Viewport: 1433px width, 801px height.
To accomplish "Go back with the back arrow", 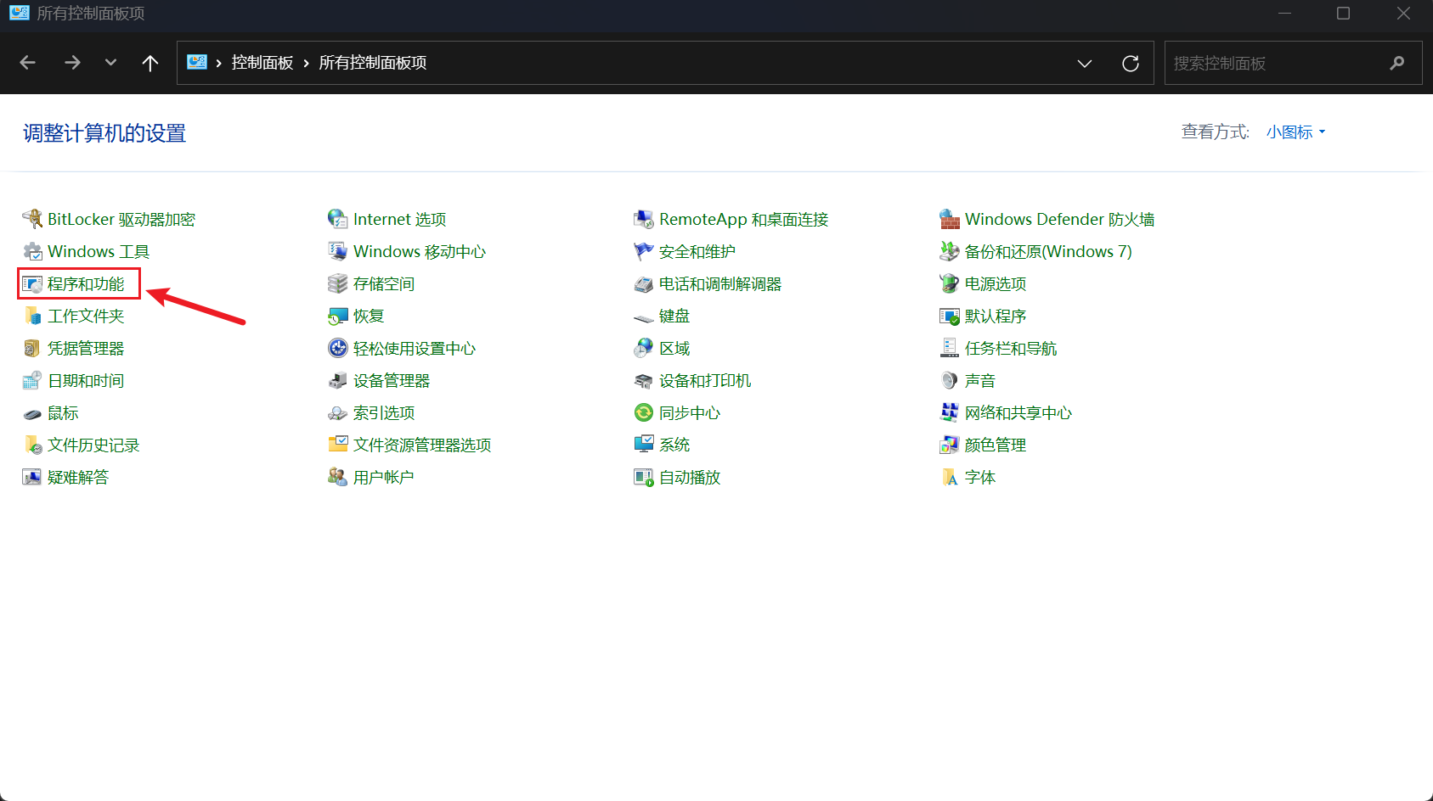I will click(x=28, y=63).
